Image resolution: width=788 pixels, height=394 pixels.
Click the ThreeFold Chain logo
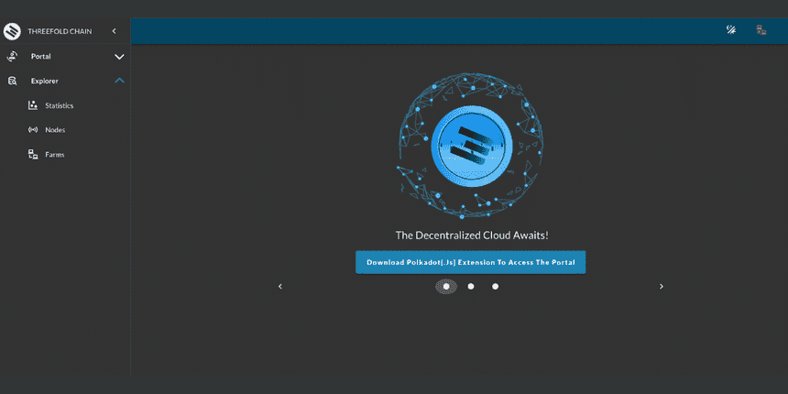pyautogui.click(x=12, y=31)
